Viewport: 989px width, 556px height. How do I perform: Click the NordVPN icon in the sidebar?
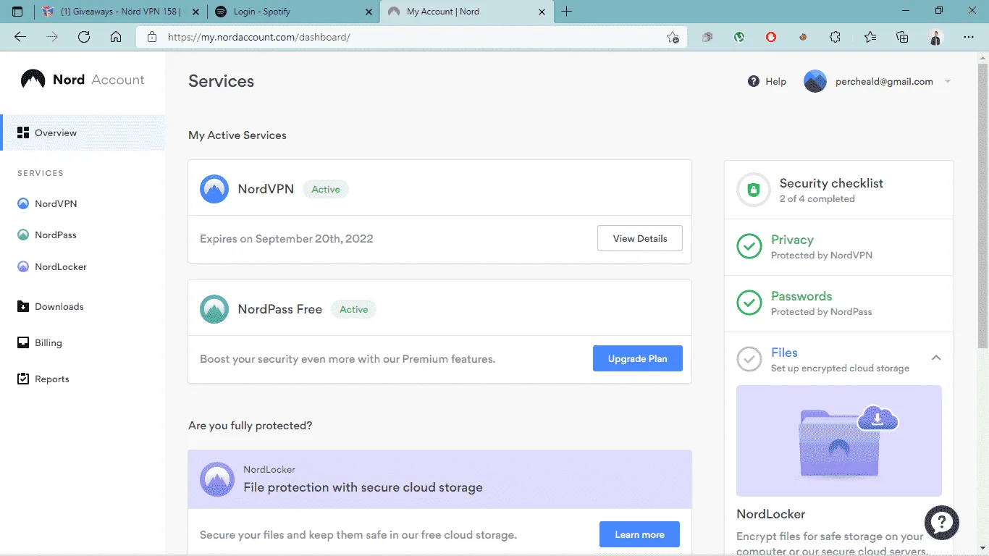(23, 204)
